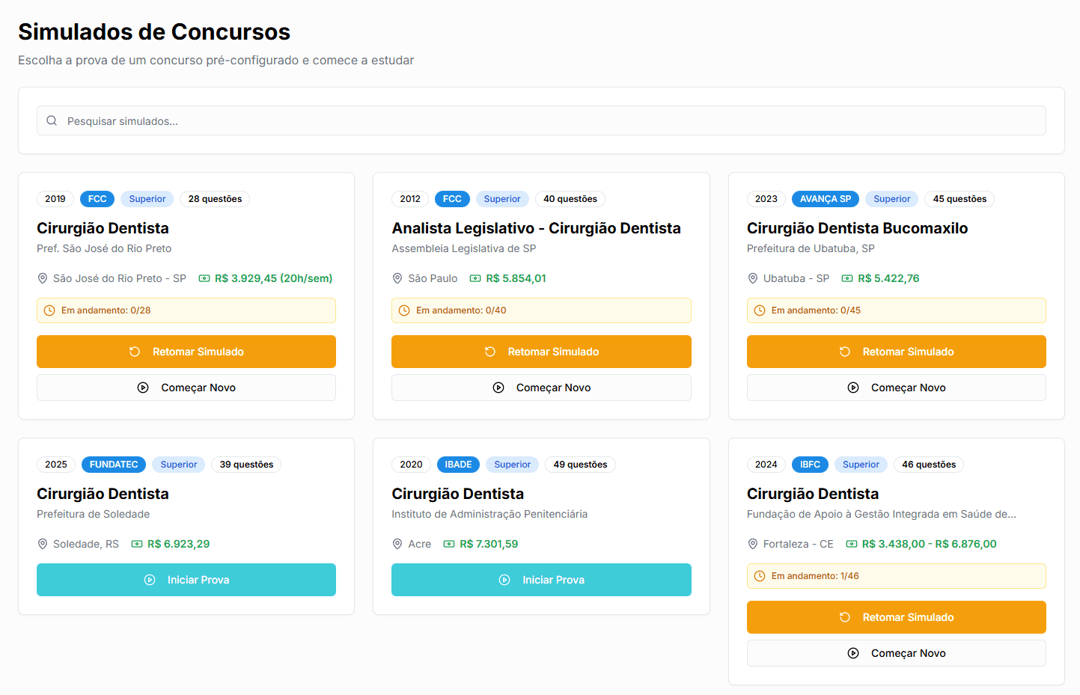This screenshot has height=695, width=1080.
Task: Click clock icon in 'Em andamento: 0/40' banner
Action: pyautogui.click(x=404, y=310)
